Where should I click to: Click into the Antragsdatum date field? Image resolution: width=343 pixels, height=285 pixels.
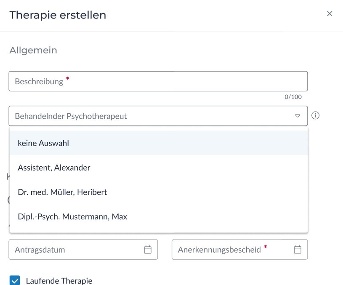(x=76, y=250)
